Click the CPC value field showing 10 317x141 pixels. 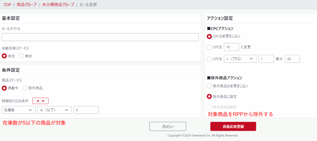[231, 47]
